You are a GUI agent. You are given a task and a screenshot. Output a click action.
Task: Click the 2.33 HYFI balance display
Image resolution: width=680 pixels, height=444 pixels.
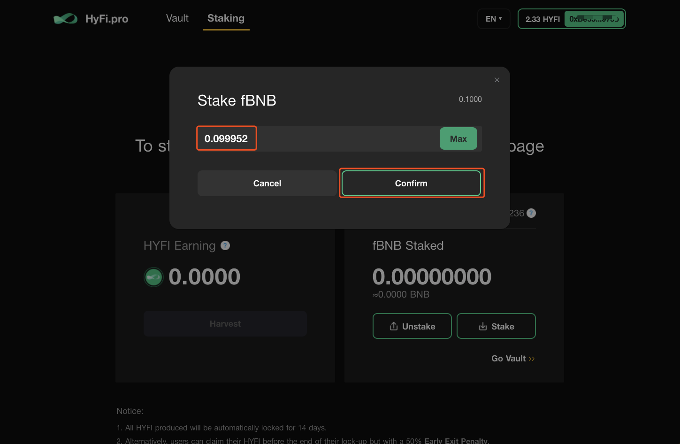542,19
